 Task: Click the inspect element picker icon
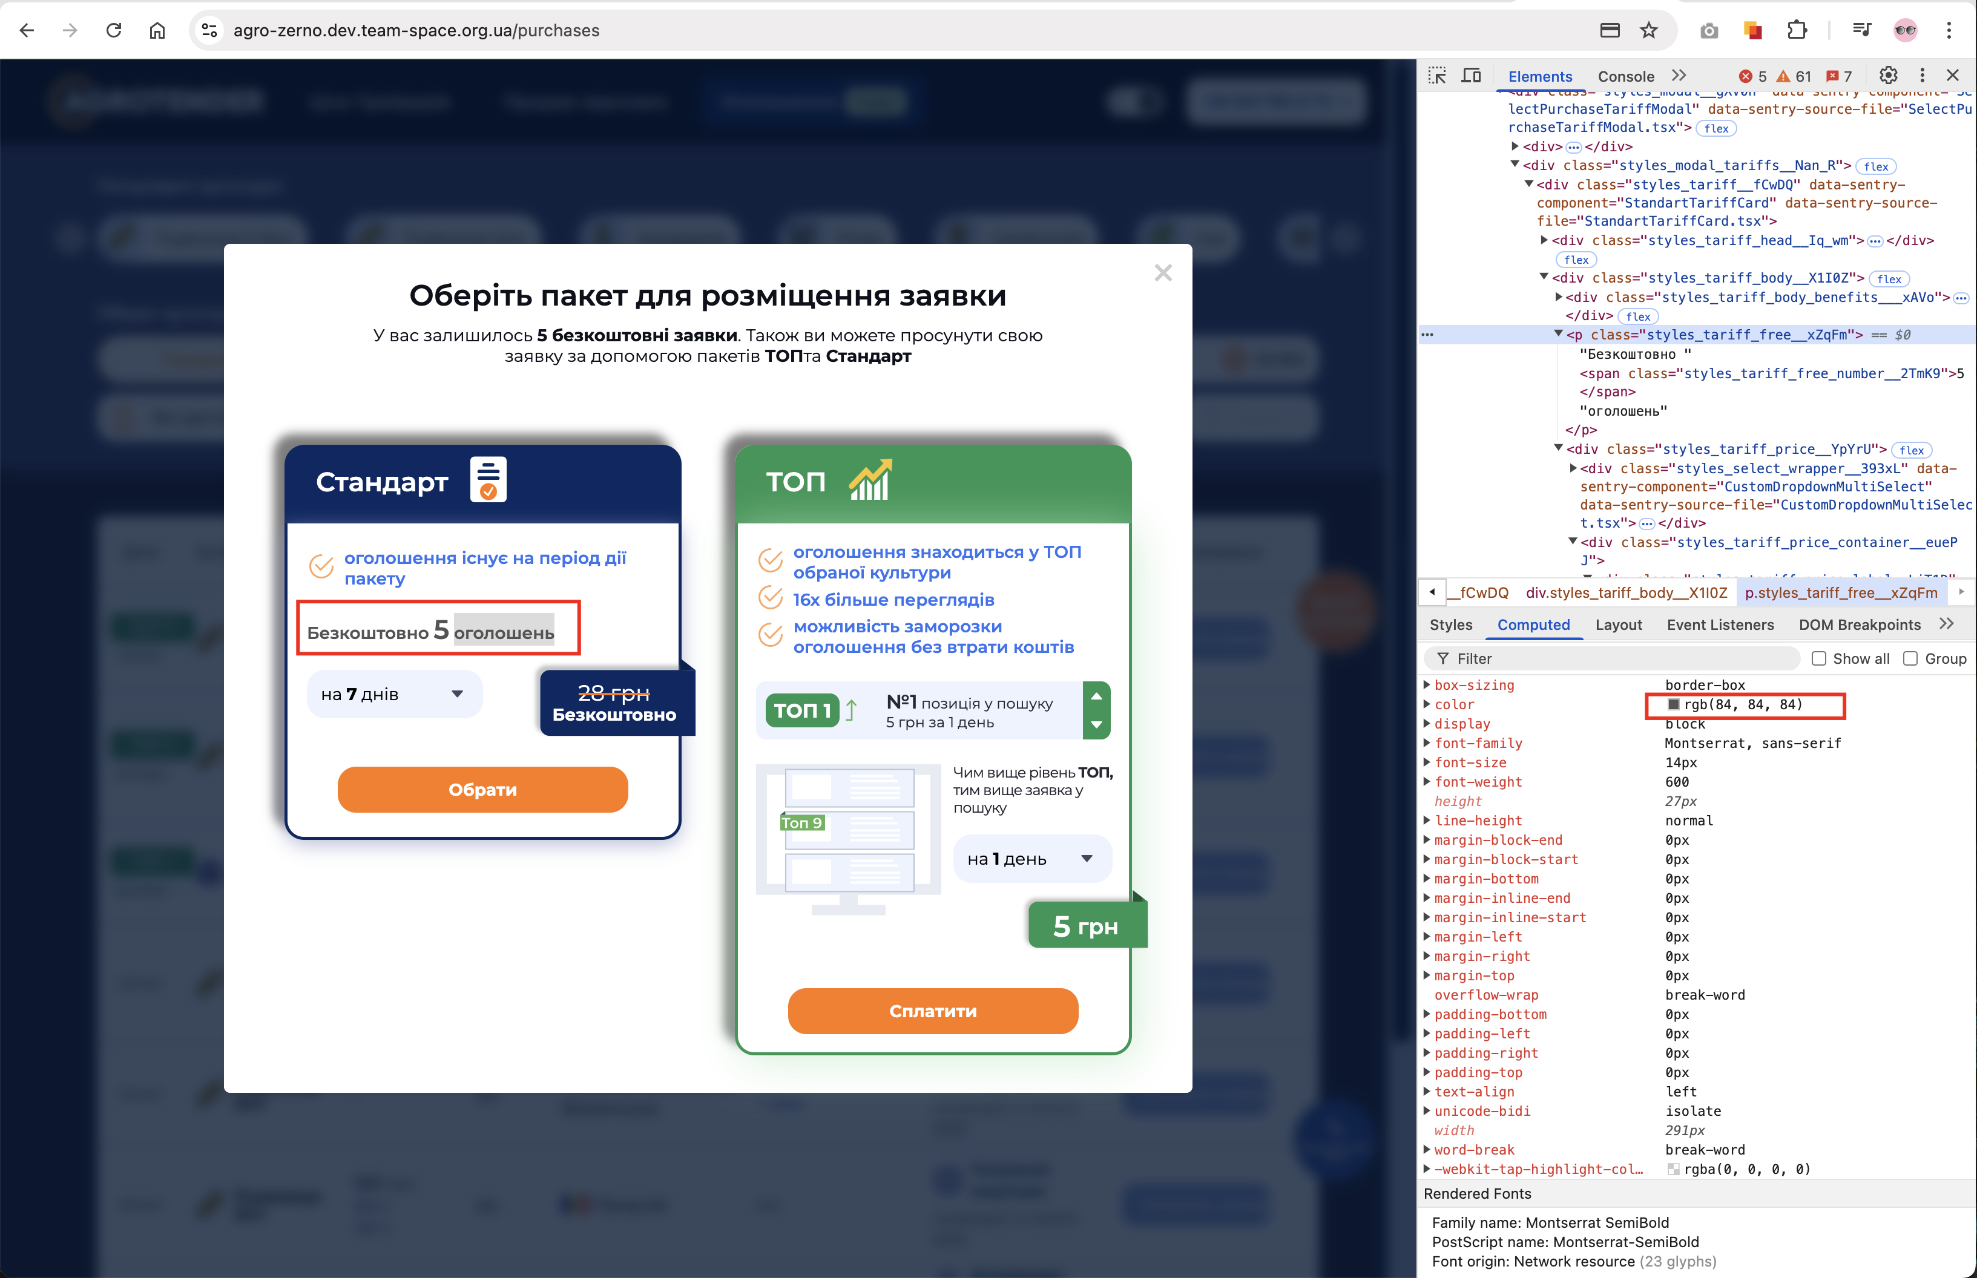click(1438, 76)
